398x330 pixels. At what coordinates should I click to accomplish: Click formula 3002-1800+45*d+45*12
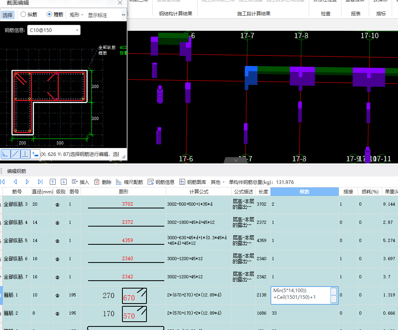pyautogui.click(x=191, y=222)
